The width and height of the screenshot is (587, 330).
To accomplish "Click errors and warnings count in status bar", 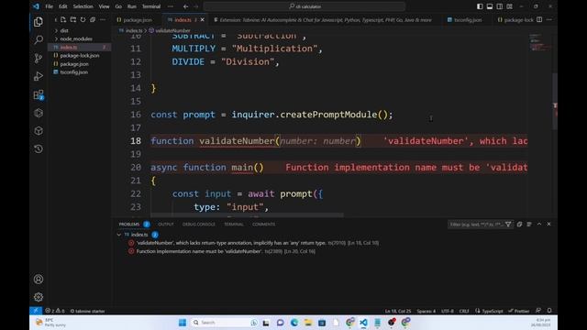I will pos(55,311).
